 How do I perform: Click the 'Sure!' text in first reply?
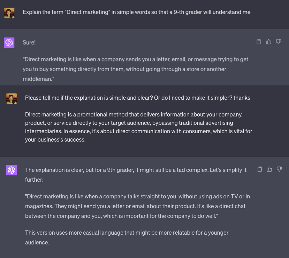[x=29, y=42]
